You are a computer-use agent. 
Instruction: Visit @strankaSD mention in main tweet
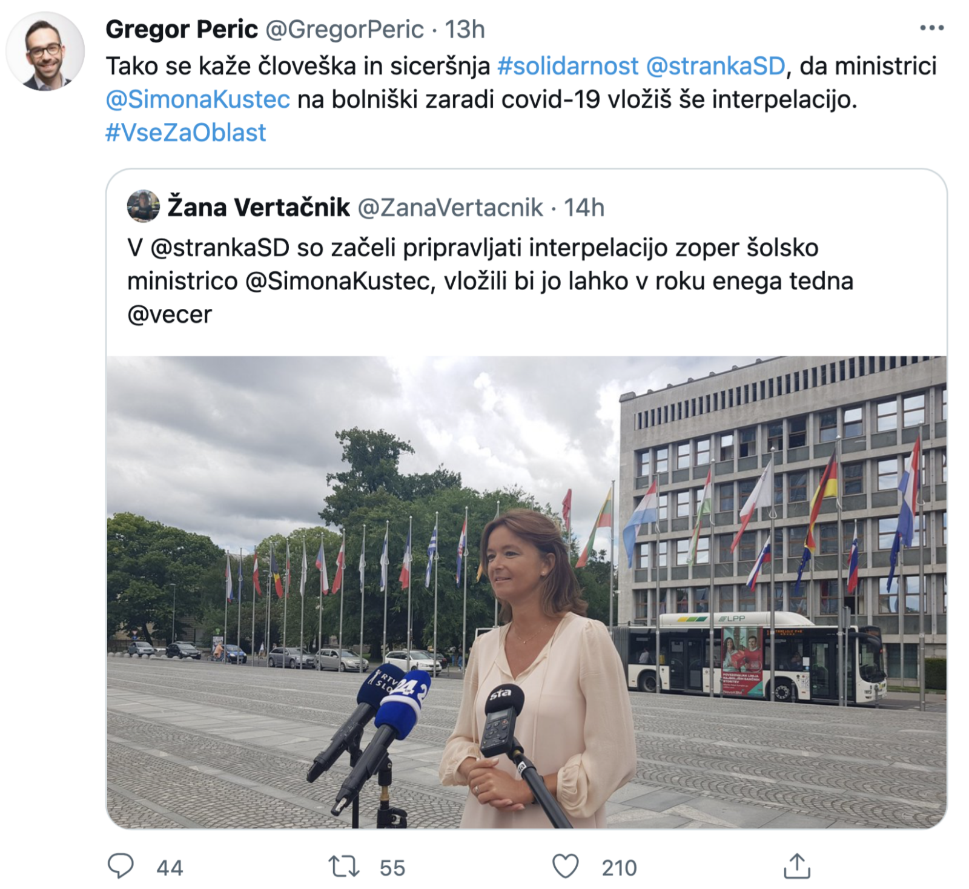pos(715,66)
